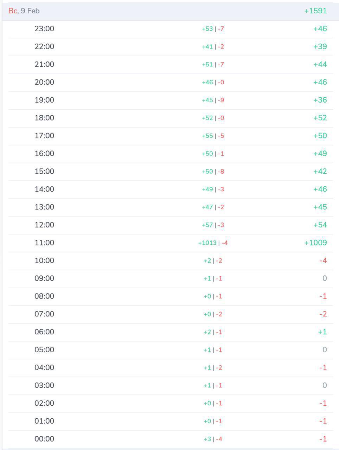Click the 00:00 time label
339x450 pixels.
tap(44, 439)
